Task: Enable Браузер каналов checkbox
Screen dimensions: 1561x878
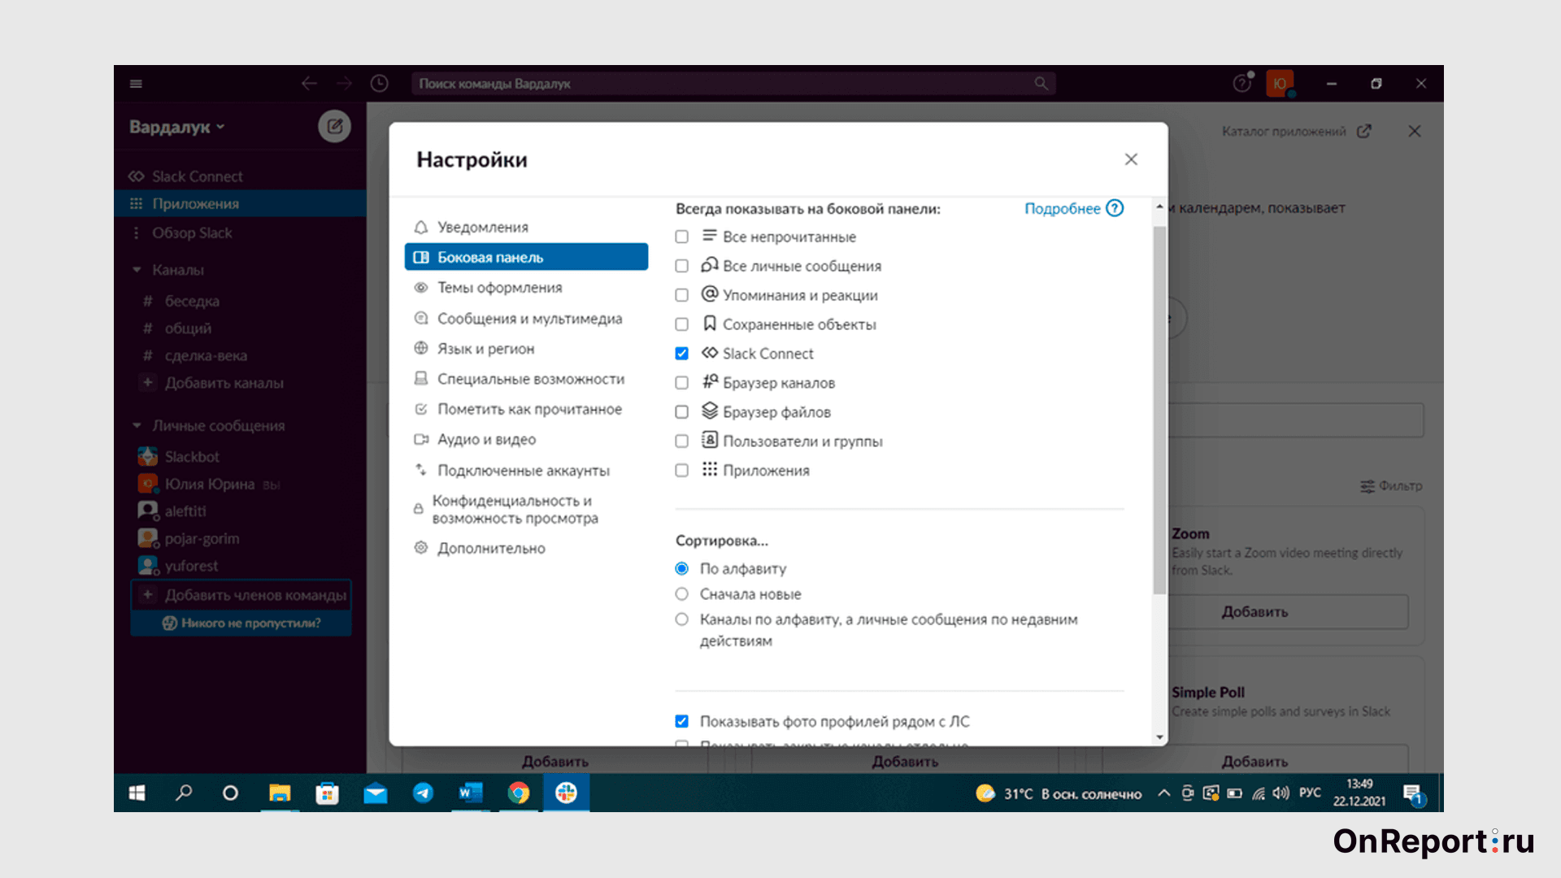Action: [681, 383]
